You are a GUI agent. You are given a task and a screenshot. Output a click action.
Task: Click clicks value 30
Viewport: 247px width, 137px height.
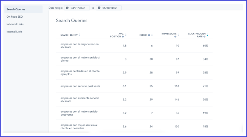[x=151, y=59]
